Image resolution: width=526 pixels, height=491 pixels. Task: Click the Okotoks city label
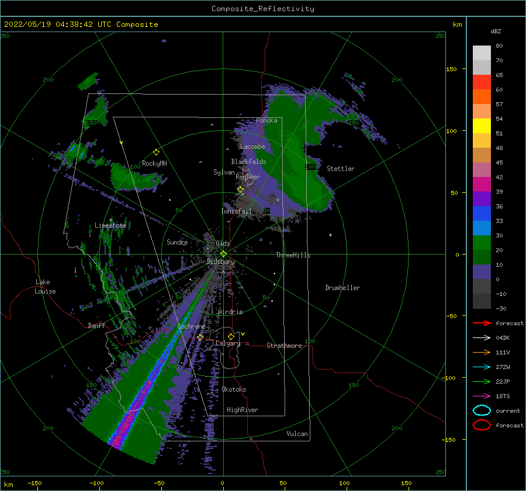tap(234, 389)
